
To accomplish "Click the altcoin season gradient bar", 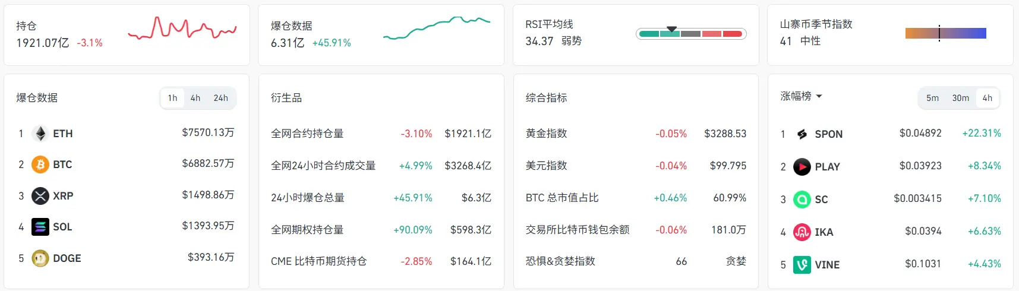I will tap(946, 33).
